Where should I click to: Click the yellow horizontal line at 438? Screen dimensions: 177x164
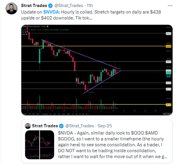coord(93,46)
